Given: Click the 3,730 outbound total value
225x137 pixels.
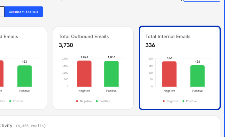Looking at the screenshot, I should coord(66,45).
